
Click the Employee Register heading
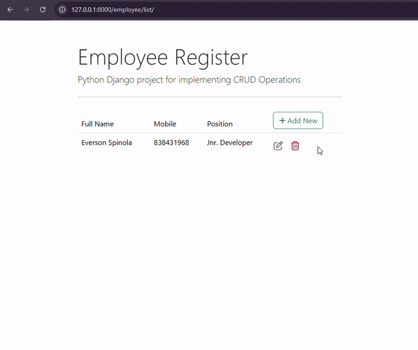pos(163,57)
